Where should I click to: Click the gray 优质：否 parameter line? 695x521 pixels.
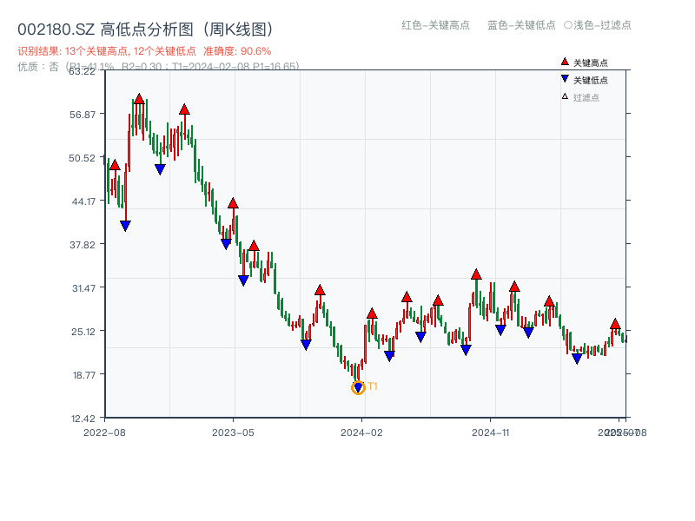point(158,67)
